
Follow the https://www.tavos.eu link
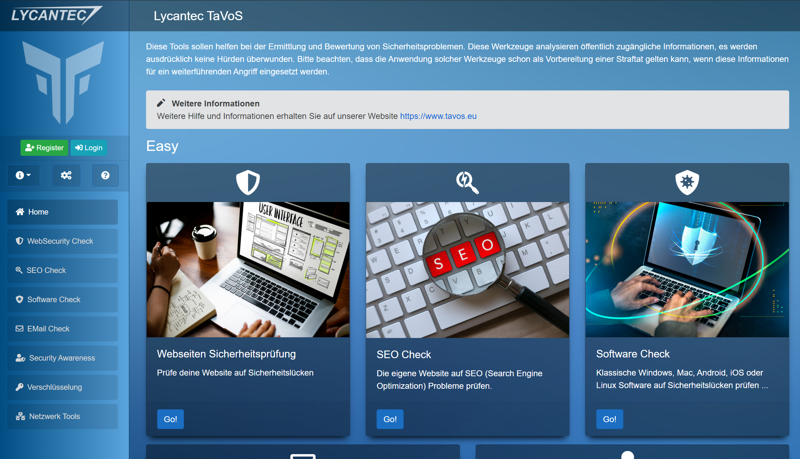pos(438,116)
